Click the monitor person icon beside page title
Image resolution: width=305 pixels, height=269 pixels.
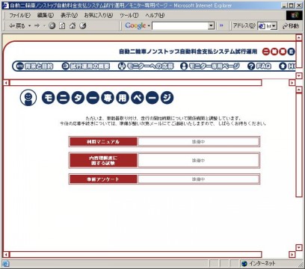pos(28,98)
